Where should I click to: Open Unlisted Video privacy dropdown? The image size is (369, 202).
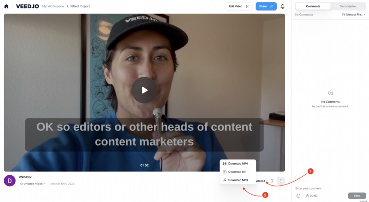[x=32, y=184]
